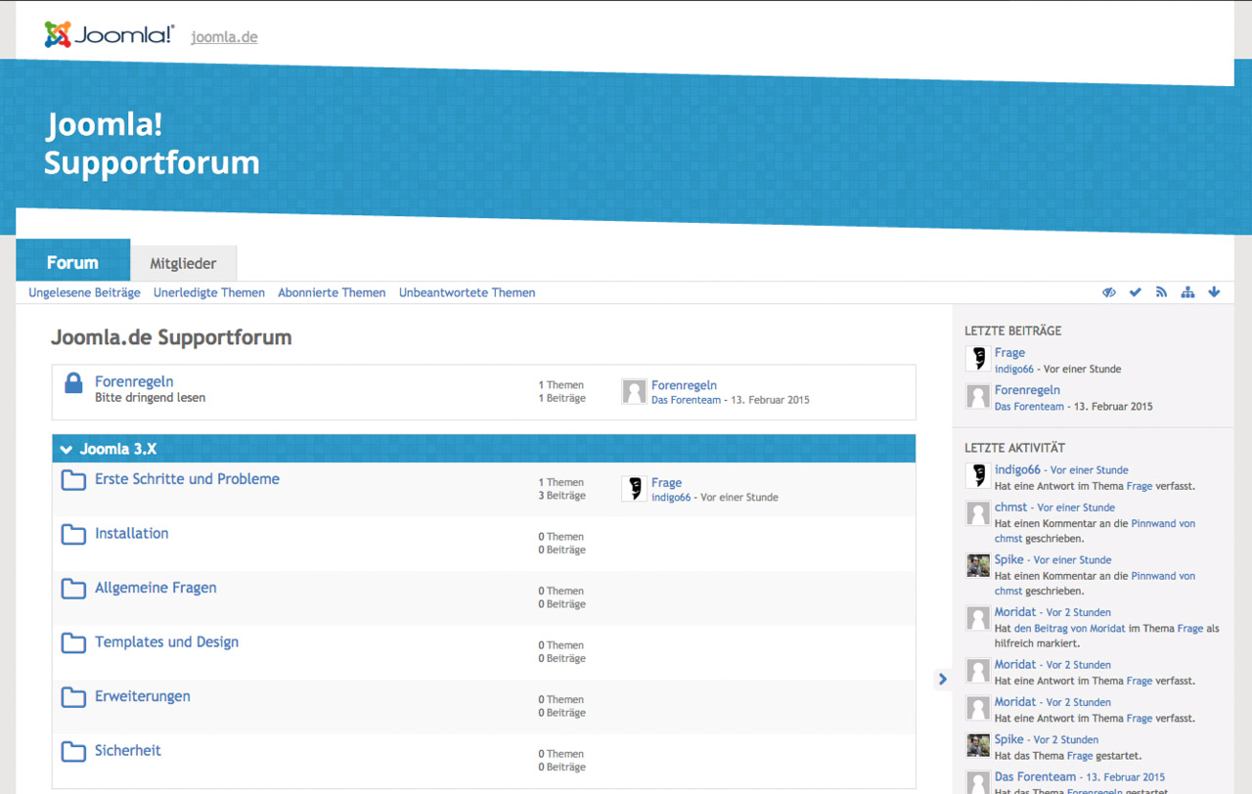The image size is (1252, 794).
Task: Click the folder icon next to Installation
Action: pyautogui.click(x=73, y=535)
